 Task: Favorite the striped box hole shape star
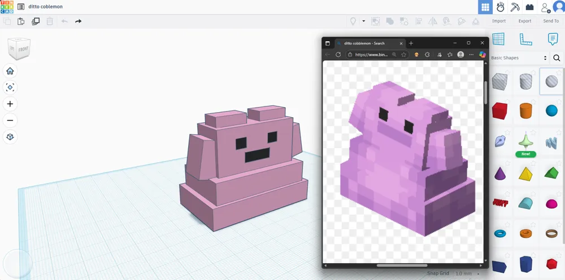(506, 73)
